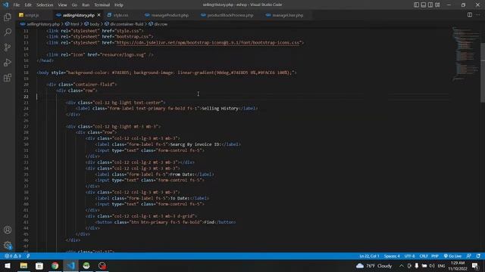This screenshot has height=272, width=485.
Task: Open the File menu
Action: point(17,5)
